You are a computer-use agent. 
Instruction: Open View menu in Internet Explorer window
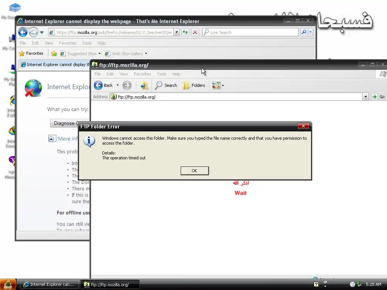point(49,43)
